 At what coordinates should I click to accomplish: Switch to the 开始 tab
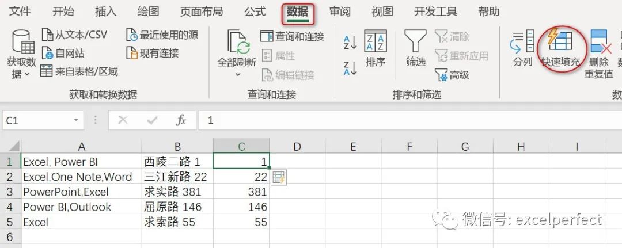(x=63, y=12)
